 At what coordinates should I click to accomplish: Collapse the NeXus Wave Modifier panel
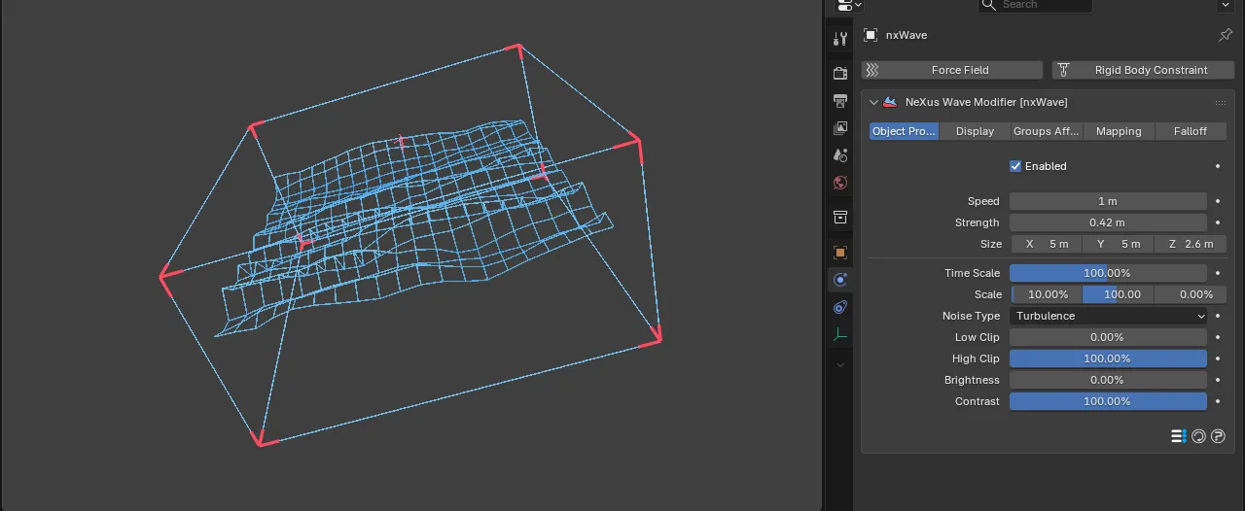[873, 102]
